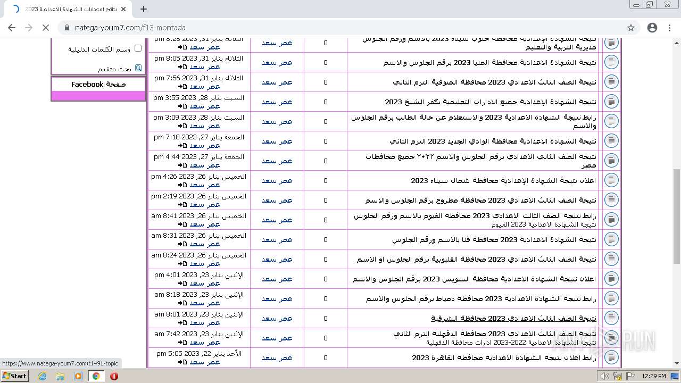Open Windows Explorer folder taskbar icon
This screenshot has width=681, height=383.
[x=60, y=376]
